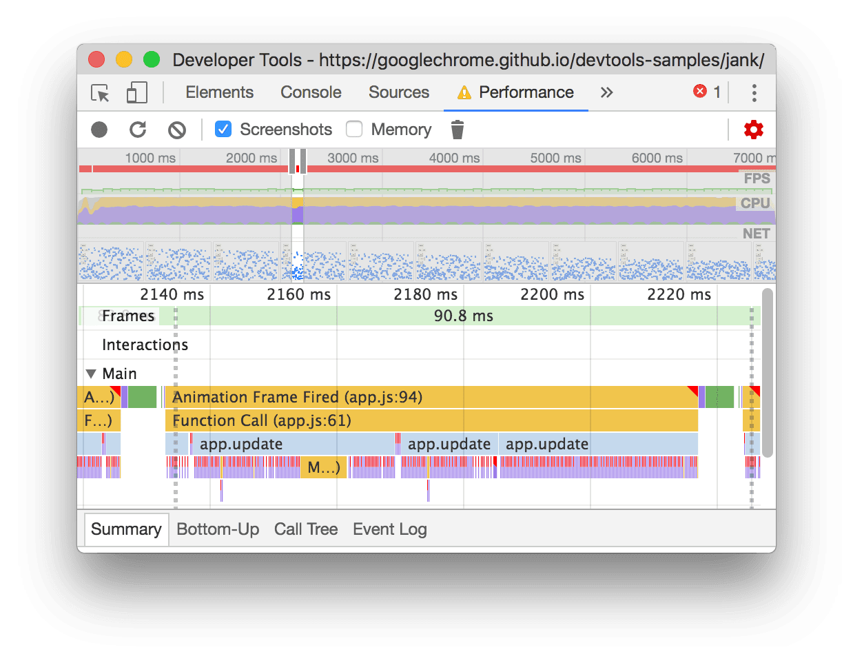Enable the Memory checkbox
This screenshot has width=853, height=663.
(x=353, y=129)
